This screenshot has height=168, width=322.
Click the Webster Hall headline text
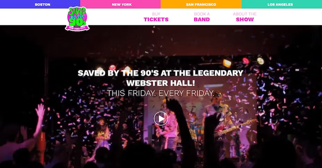click(x=161, y=78)
